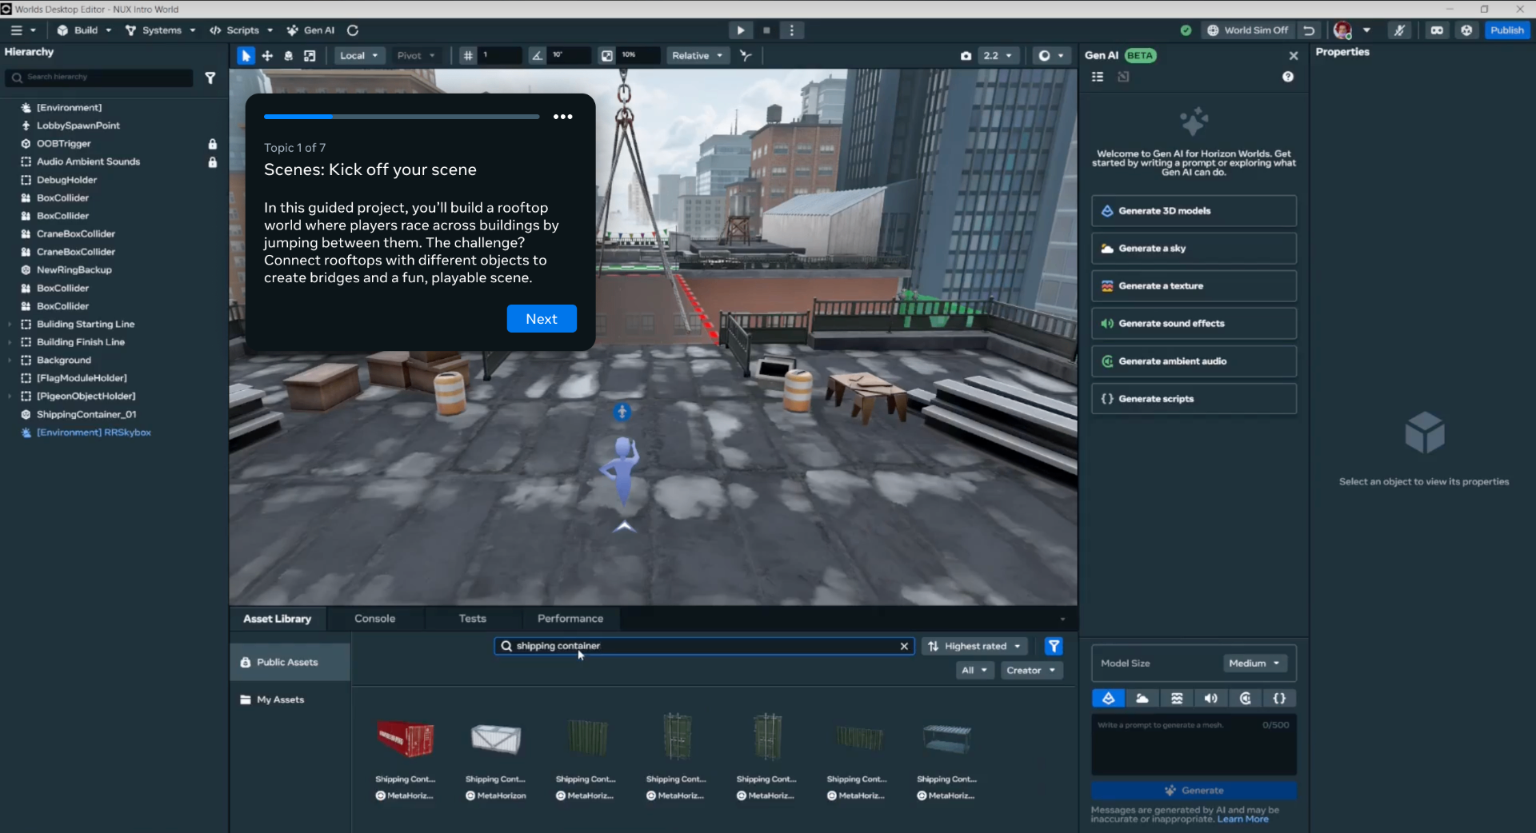Close the Gen AI panel

tap(1294, 56)
